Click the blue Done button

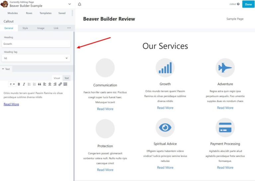(x=248, y=4)
